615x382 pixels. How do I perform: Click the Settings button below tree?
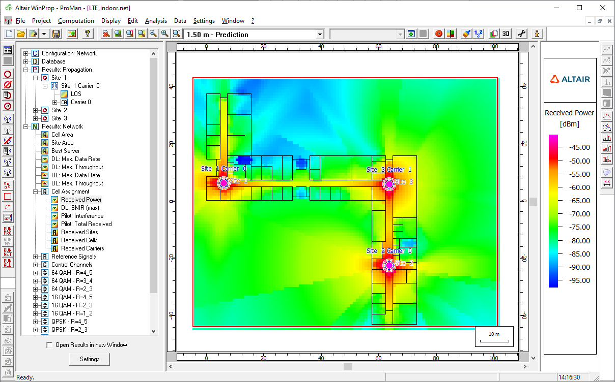(x=90, y=359)
